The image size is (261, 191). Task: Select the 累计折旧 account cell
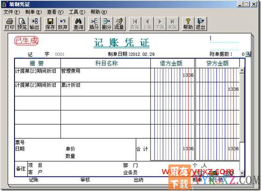[x=106, y=89]
